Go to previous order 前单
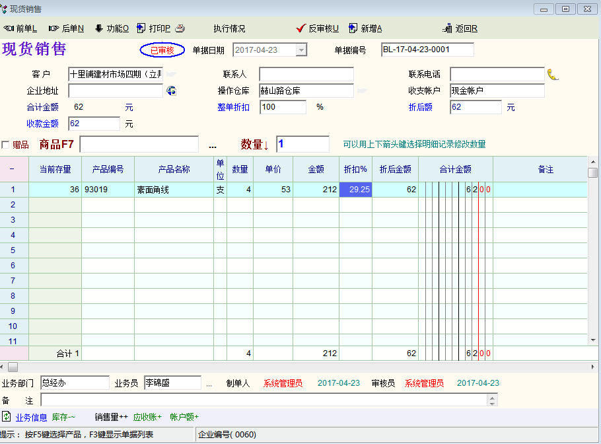The width and height of the screenshot is (601, 444). [x=20, y=28]
